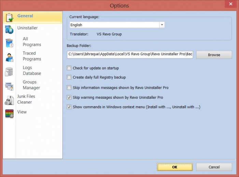
Task: Enable Check for update on startup
Action: 69,68
